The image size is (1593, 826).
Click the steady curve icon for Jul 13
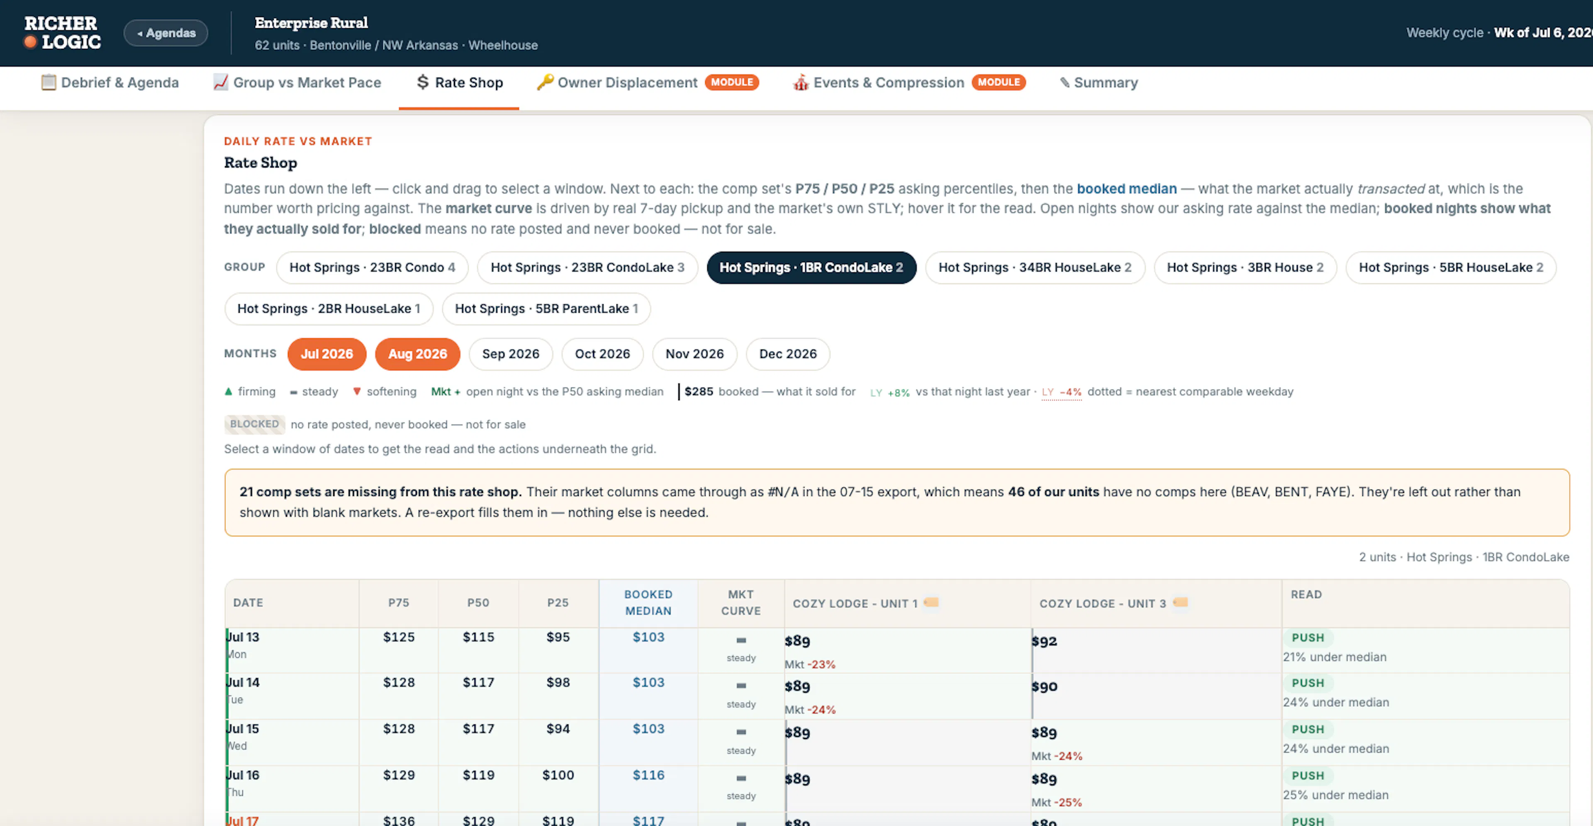741,641
